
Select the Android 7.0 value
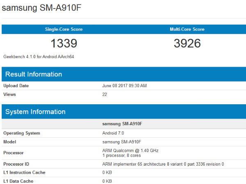(x=113, y=133)
